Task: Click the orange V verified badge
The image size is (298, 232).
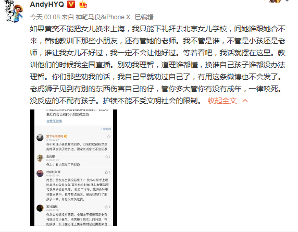Action: (x=71, y=4)
